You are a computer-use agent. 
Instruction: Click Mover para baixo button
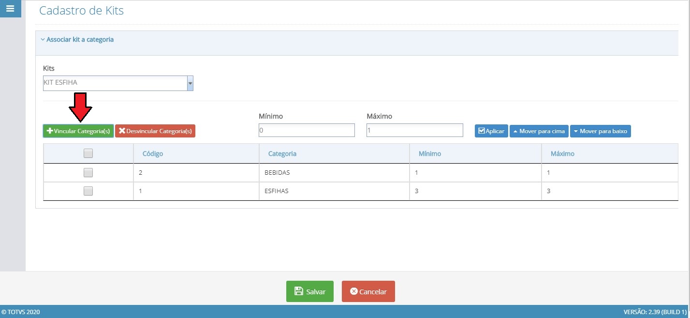coord(601,131)
